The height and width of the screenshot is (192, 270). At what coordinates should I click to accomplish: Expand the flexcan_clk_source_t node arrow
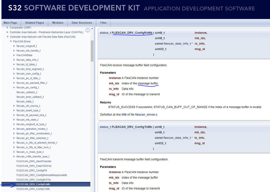pos(14,106)
